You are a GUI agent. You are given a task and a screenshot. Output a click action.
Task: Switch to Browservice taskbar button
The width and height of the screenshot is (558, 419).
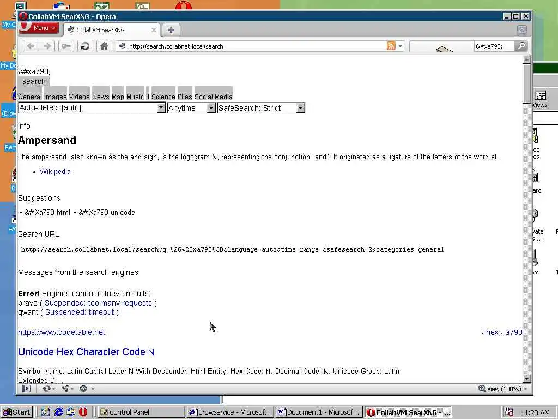point(231,412)
